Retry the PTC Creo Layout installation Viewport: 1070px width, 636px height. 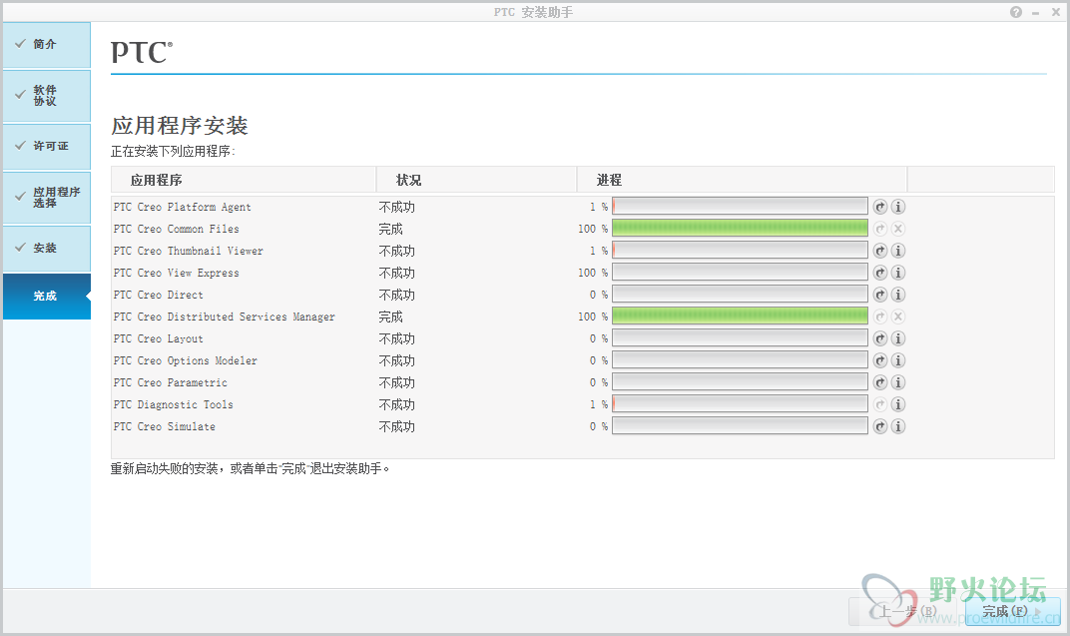880,338
